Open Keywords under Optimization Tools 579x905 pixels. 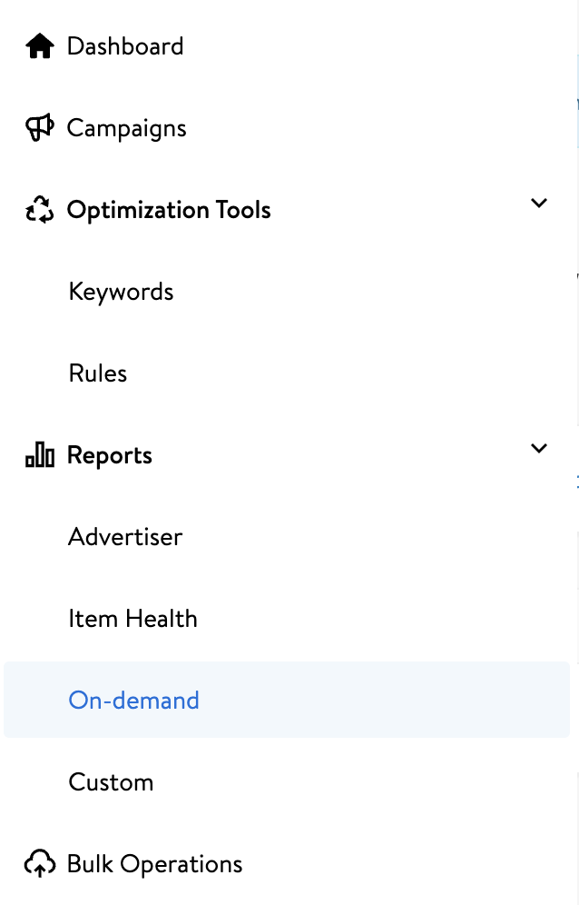[121, 292]
